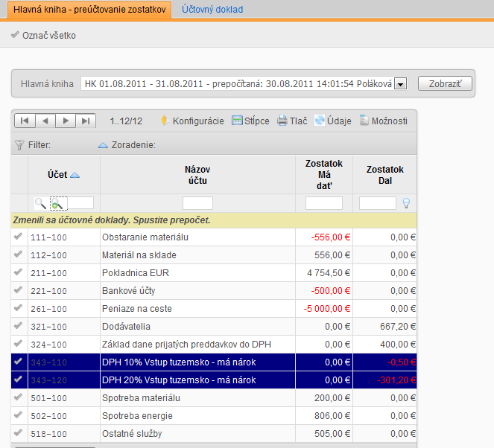Go to previous page of records
The height and width of the screenshot is (448, 494).
[x=45, y=121]
